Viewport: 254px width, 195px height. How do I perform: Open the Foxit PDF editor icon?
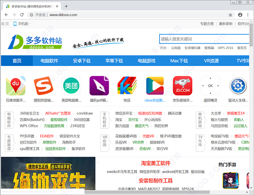(99, 85)
